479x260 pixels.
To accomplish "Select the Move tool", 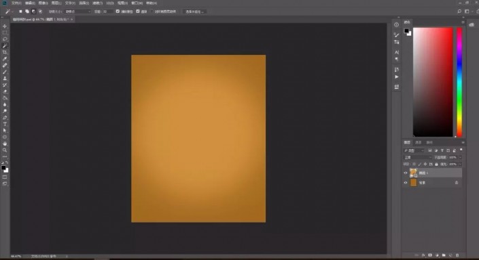I will coord(5,26).
